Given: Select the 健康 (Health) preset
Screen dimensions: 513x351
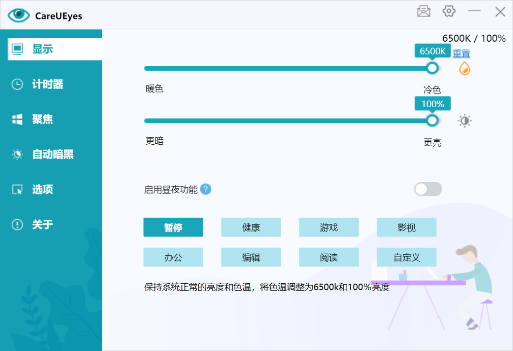Looking at the screenshot, I should tap(251, 227).
